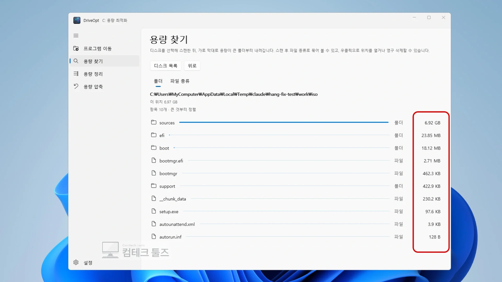Click the 디스크 목록 button

(166, 66)
